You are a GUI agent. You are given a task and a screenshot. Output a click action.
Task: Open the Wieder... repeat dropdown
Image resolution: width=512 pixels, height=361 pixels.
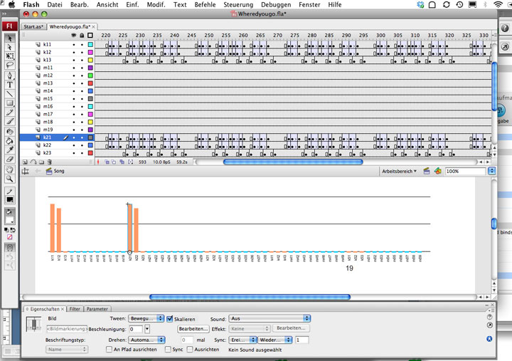(x=275, y=340)
